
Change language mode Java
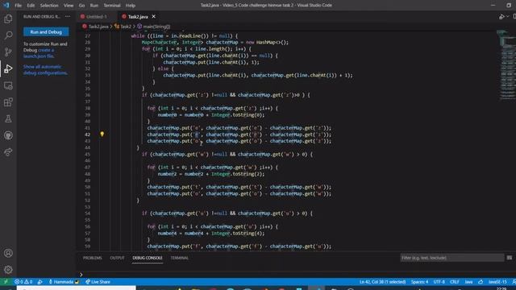click(468, 282)
